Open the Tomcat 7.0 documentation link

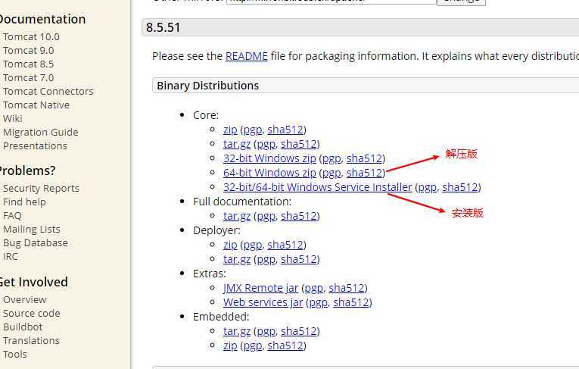(29, 77)
